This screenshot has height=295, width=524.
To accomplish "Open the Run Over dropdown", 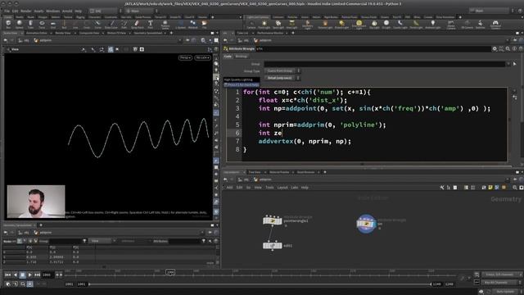I will (x=282, y=78).
